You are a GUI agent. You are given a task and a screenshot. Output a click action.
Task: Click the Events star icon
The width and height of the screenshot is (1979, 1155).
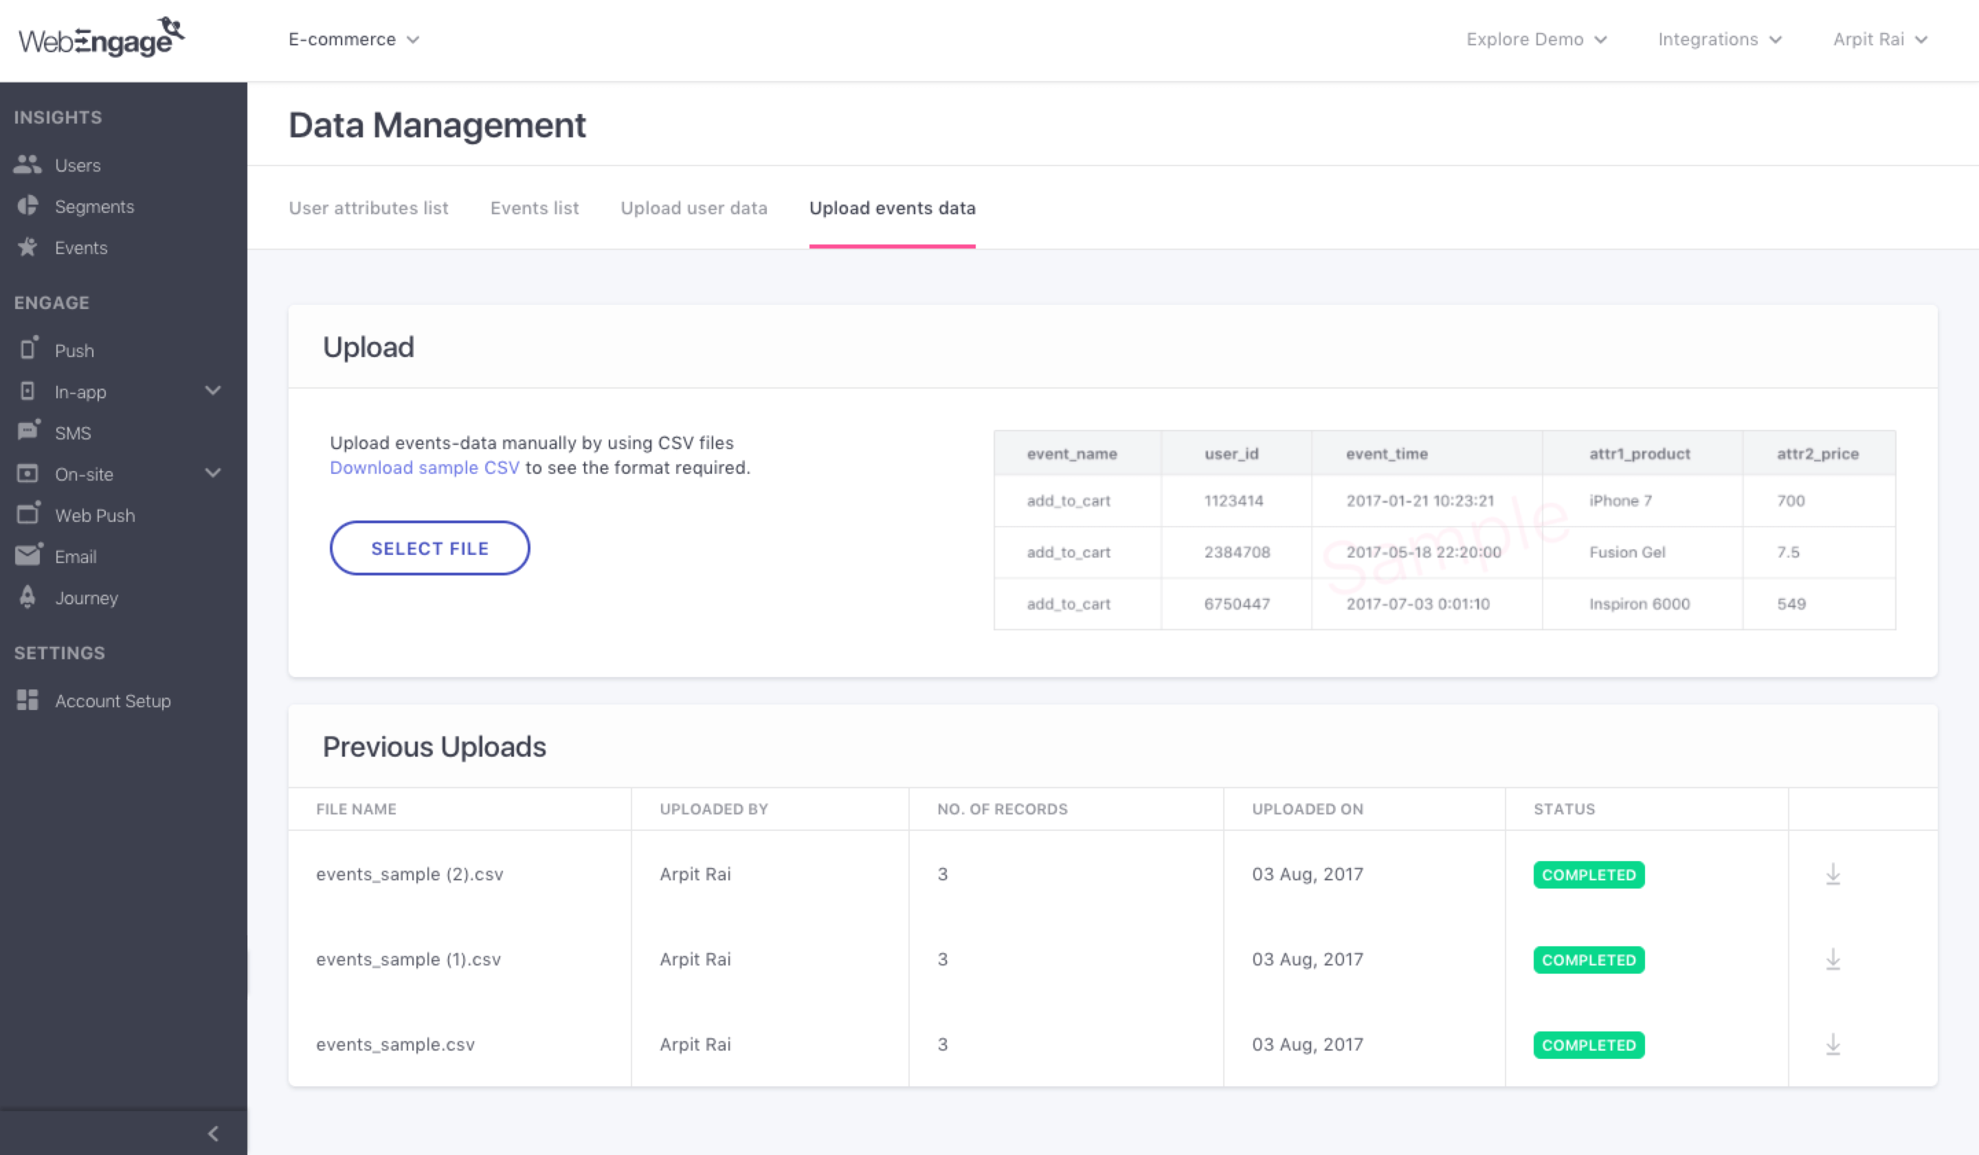(x=27, y=247)
